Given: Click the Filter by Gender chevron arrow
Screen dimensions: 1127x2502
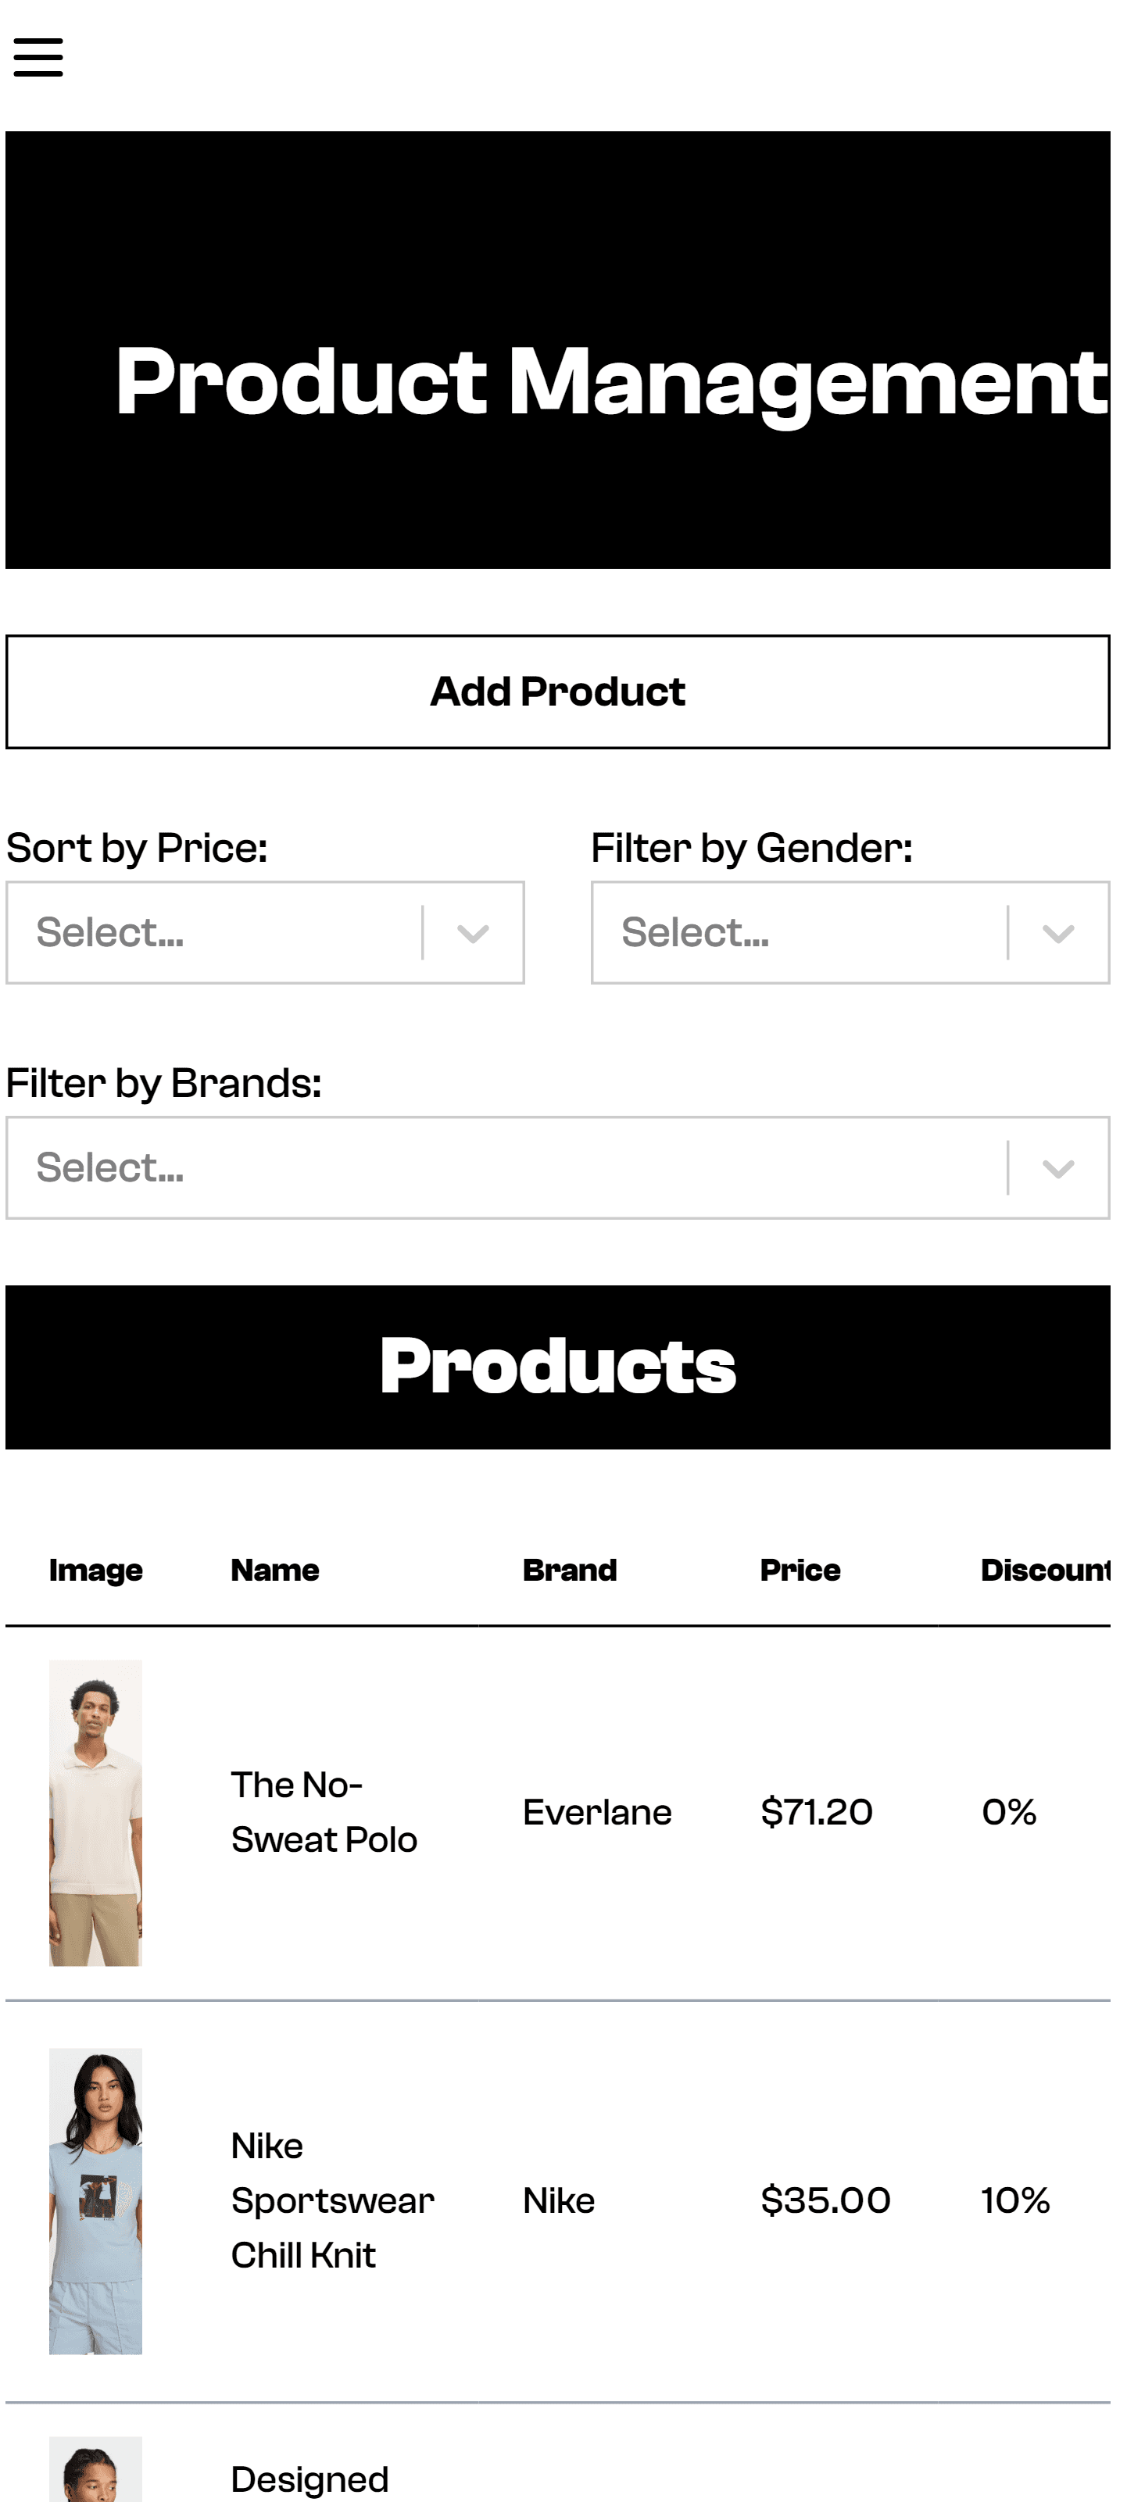Looking at the screenshot, I should (x=1058, y=934).
